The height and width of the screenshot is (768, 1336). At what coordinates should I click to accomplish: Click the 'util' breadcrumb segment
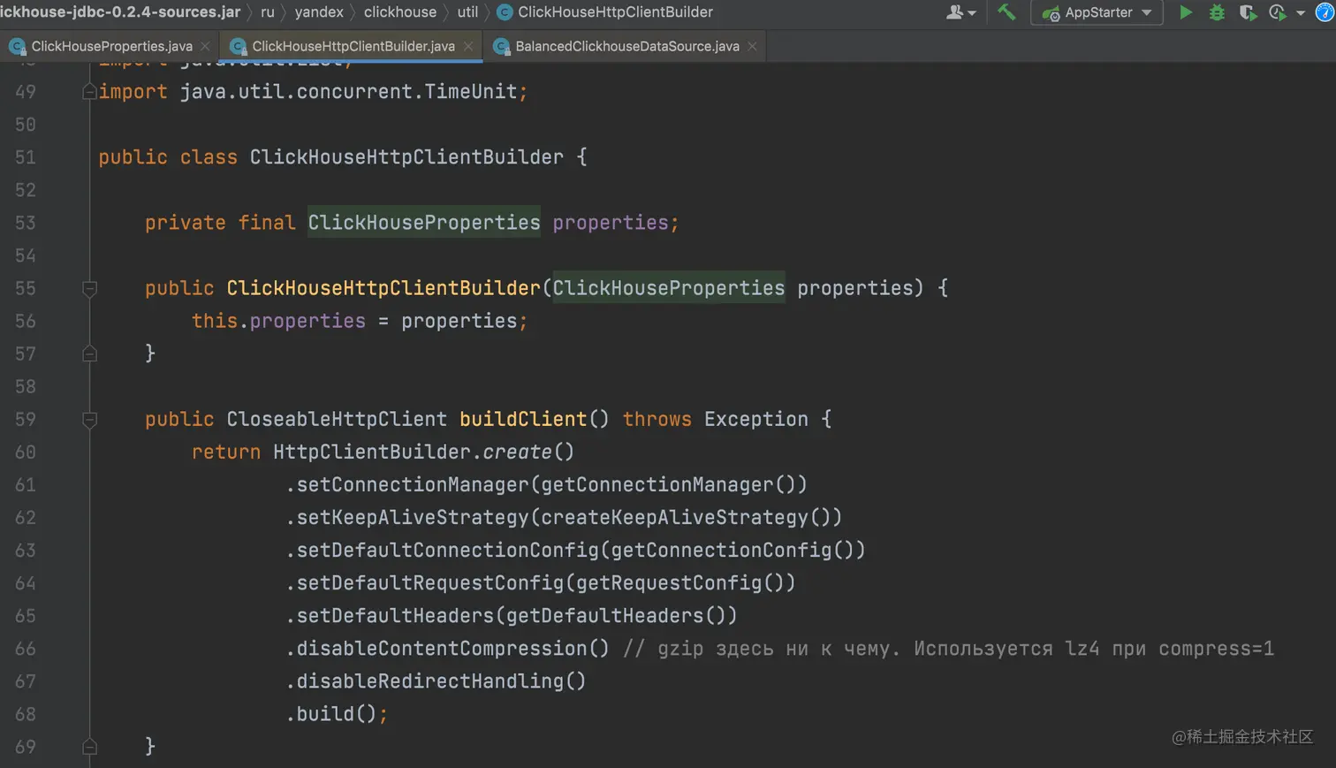[467, 12]
